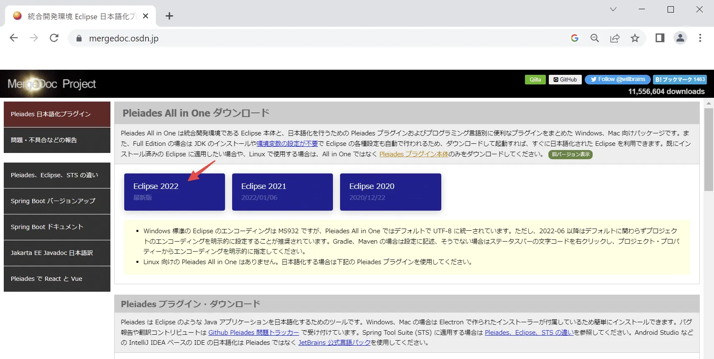714x359 pixels.
Task: Close the Eclipse 日本語化 browser tab
Action: point(146,16)
